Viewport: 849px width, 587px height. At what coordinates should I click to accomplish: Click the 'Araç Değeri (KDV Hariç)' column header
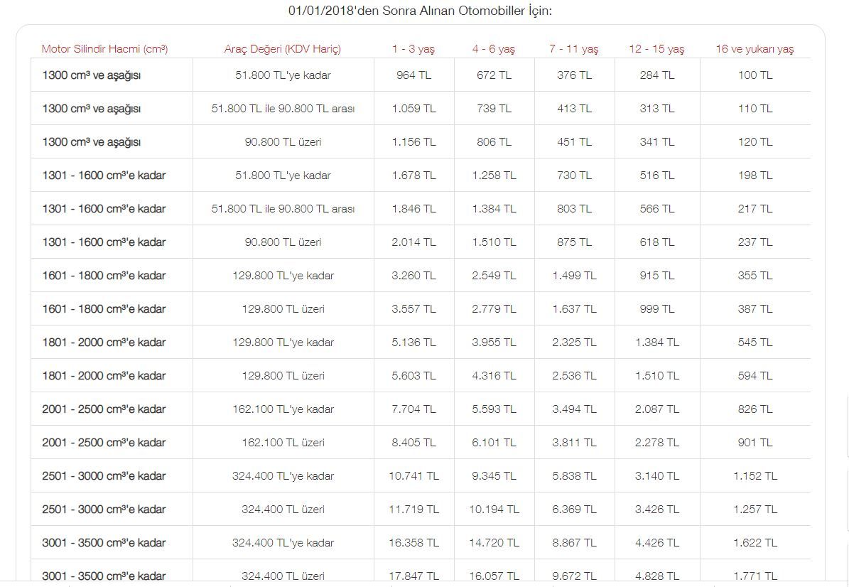tap(283, 49)
